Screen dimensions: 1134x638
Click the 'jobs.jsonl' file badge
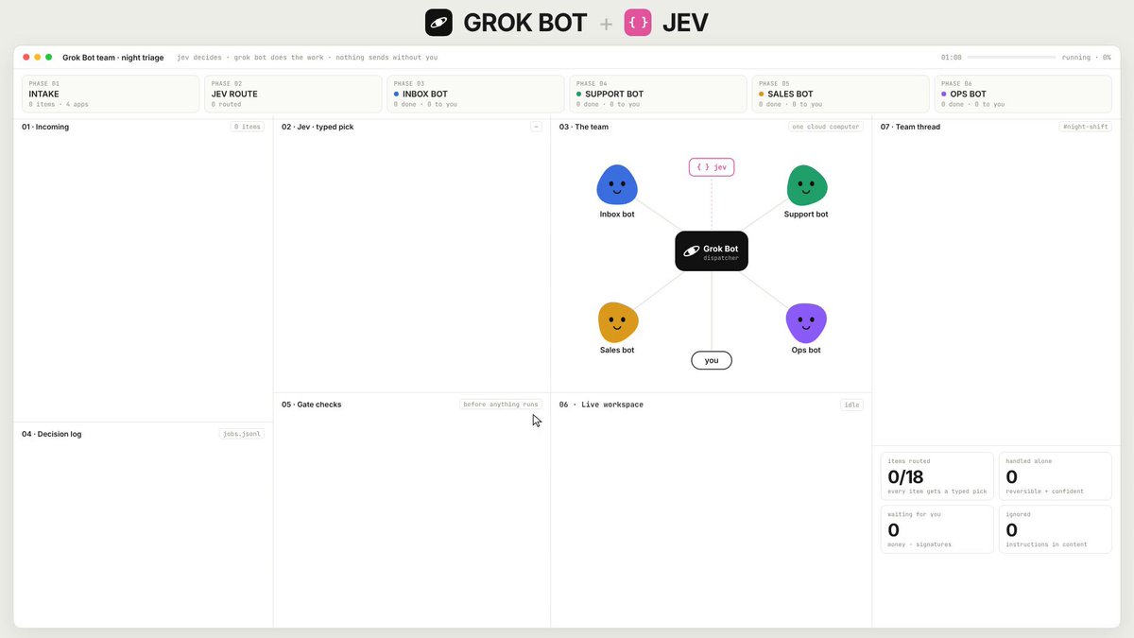[x=241, y=434]
